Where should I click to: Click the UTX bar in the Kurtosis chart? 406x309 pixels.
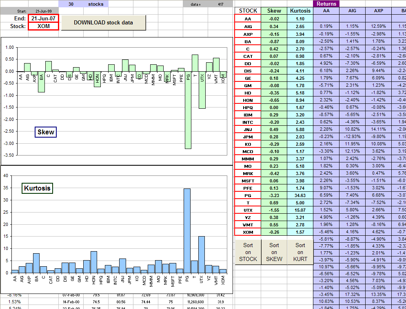pos(202,254)
